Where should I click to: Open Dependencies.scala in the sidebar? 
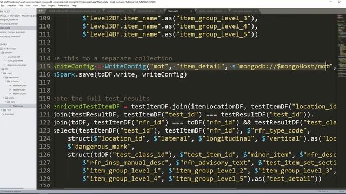(17, 65)
